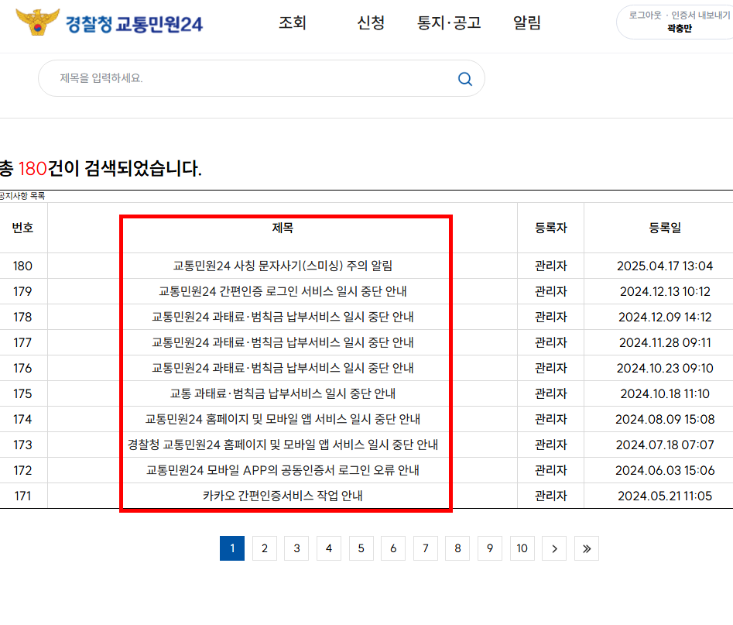The height and width of the screenshot is (625, 733).
Task: Open the 카카오 간편인증서비스 작업 안내 notice
Action: click(x=284, y=496)
